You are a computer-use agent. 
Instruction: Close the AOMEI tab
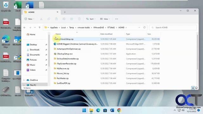[x=57, y=12]
